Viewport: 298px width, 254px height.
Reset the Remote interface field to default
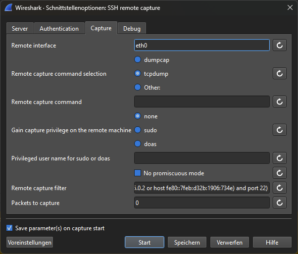coord(280,46)
